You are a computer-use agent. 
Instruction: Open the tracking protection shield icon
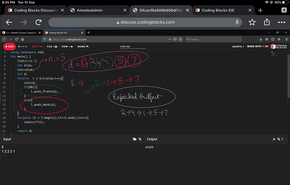pos(45,39)
